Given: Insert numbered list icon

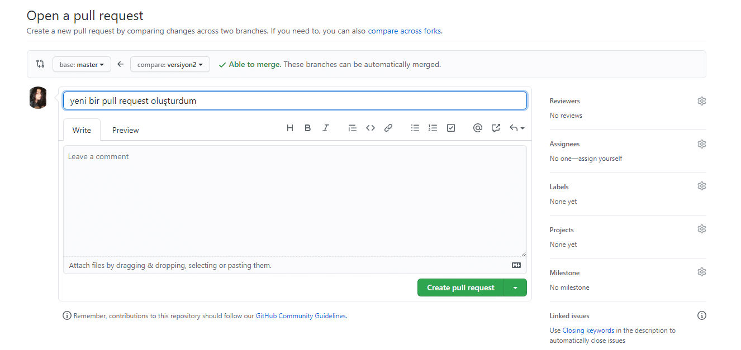Looking at the screenshot, I should [x=433, y=128].
